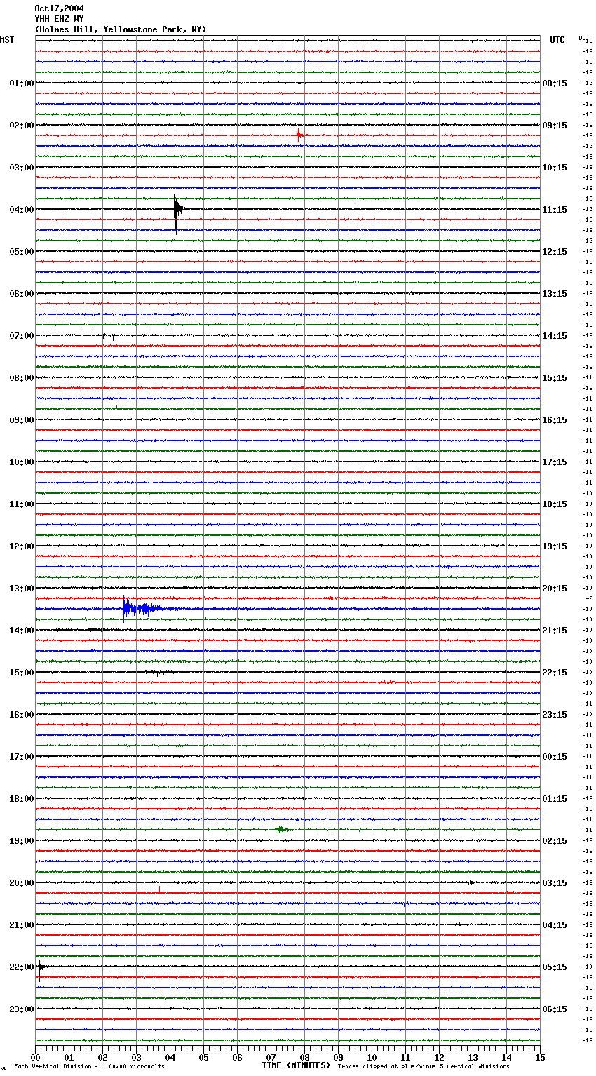Click the "06:15" UTC time label
The image size is (596, 1076).
(x=555, y=1009)
